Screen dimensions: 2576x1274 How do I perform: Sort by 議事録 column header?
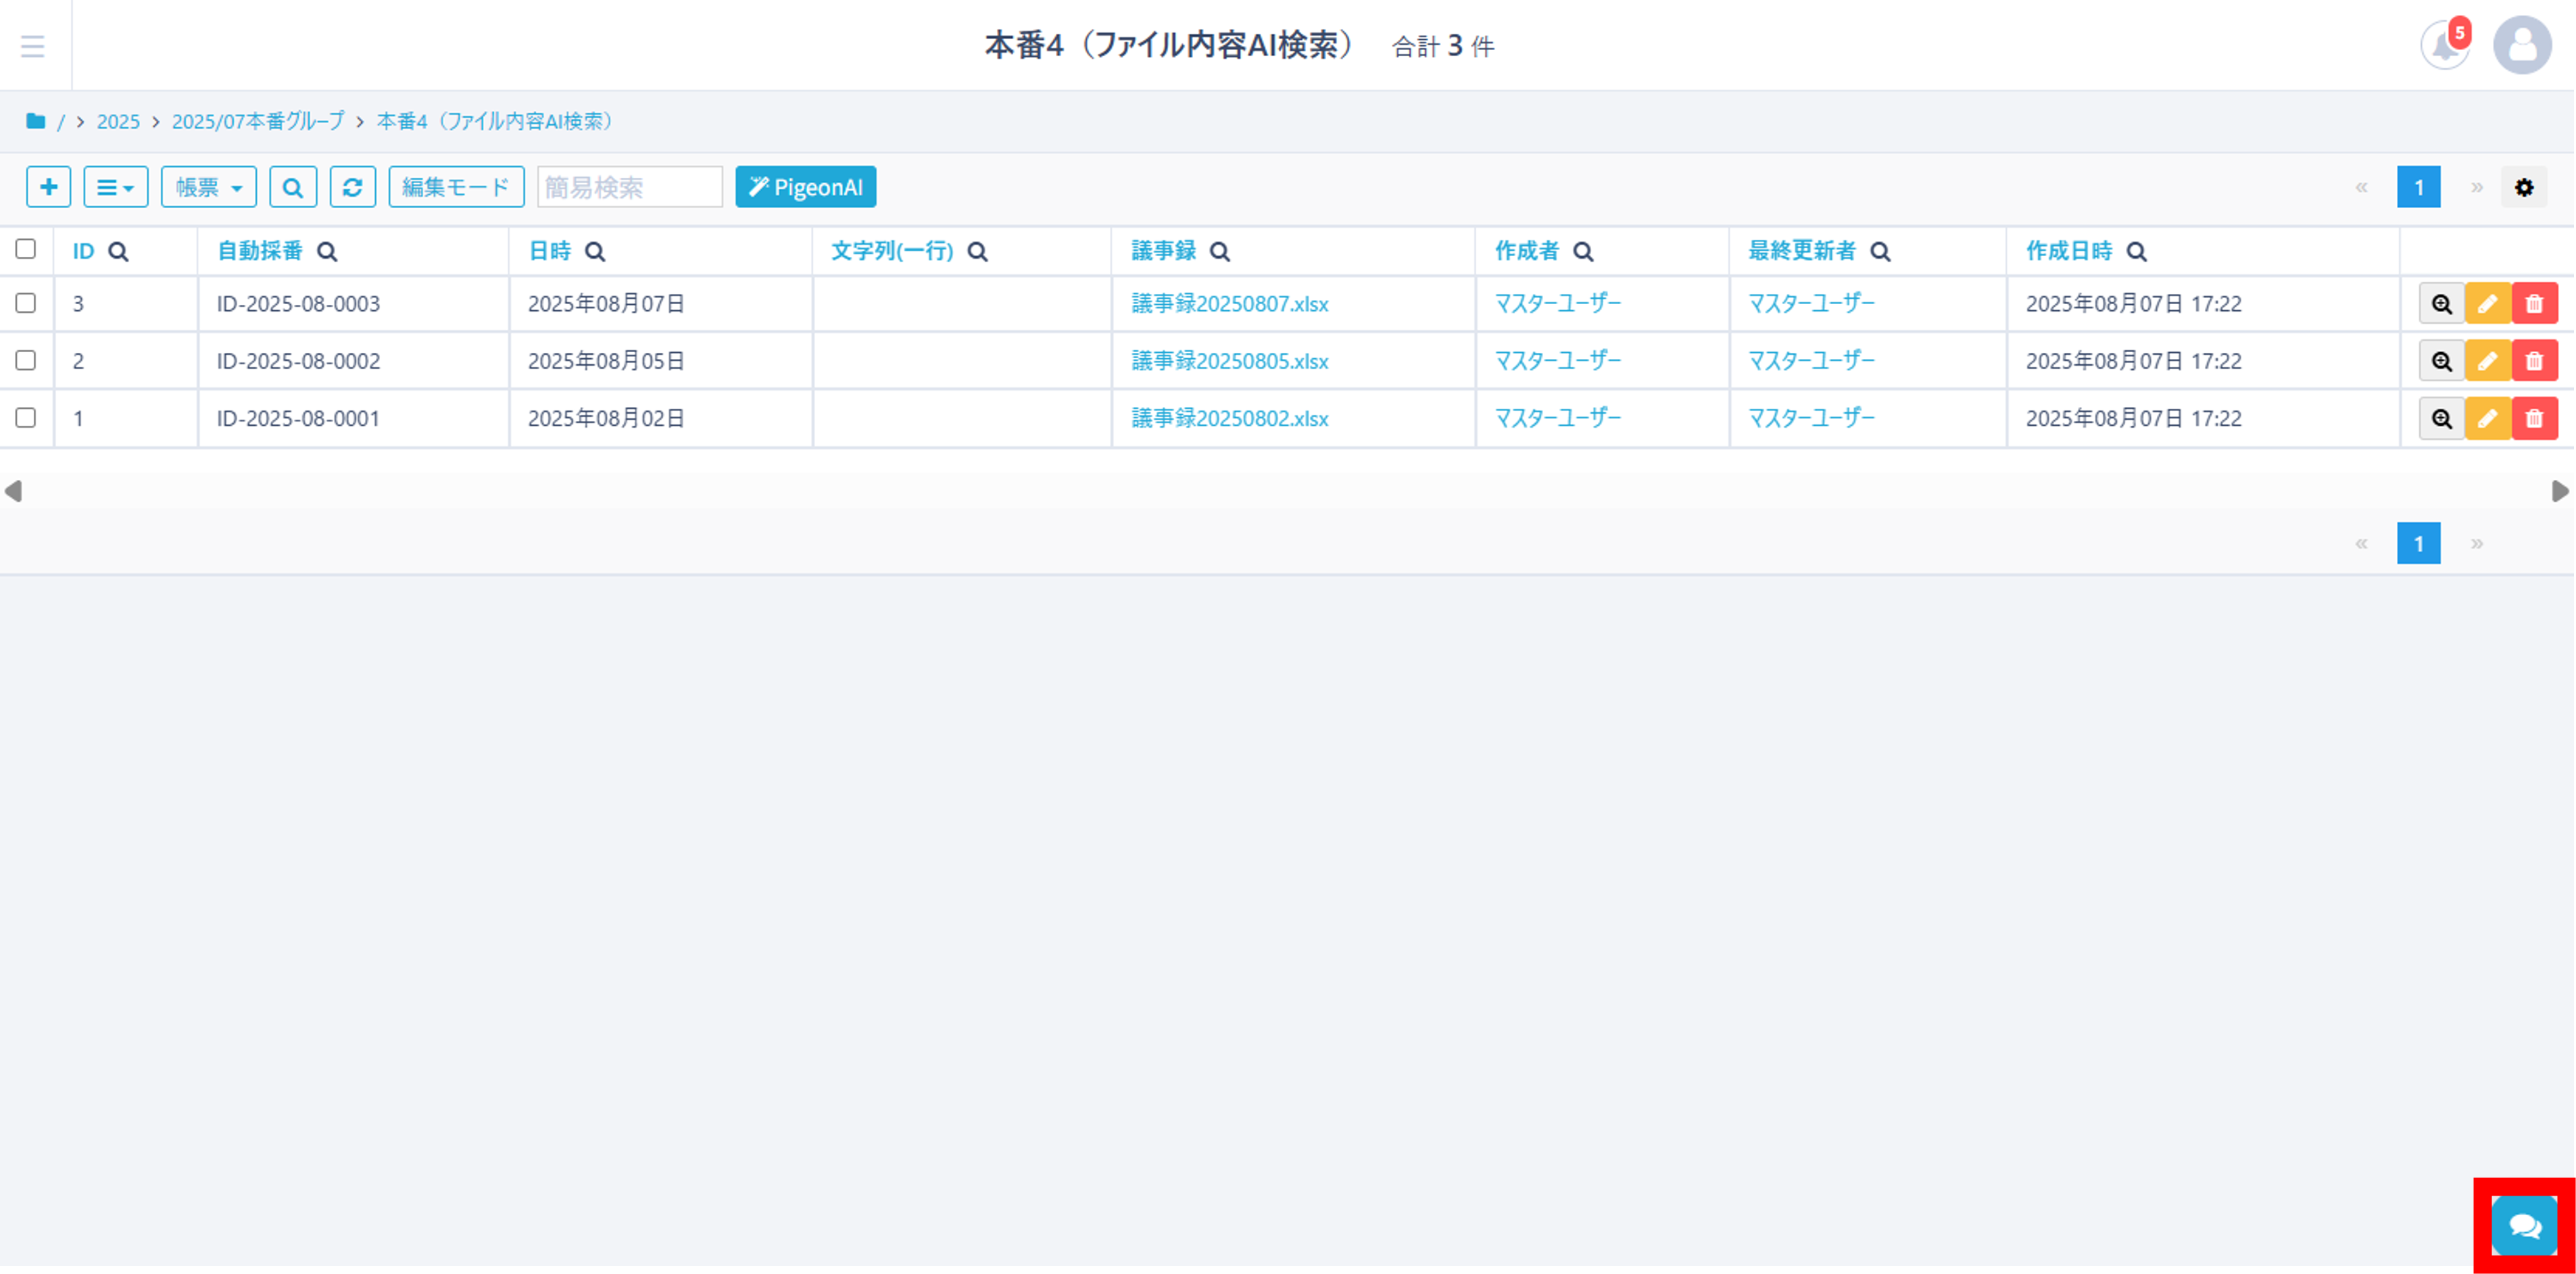tap(1163, 251)
